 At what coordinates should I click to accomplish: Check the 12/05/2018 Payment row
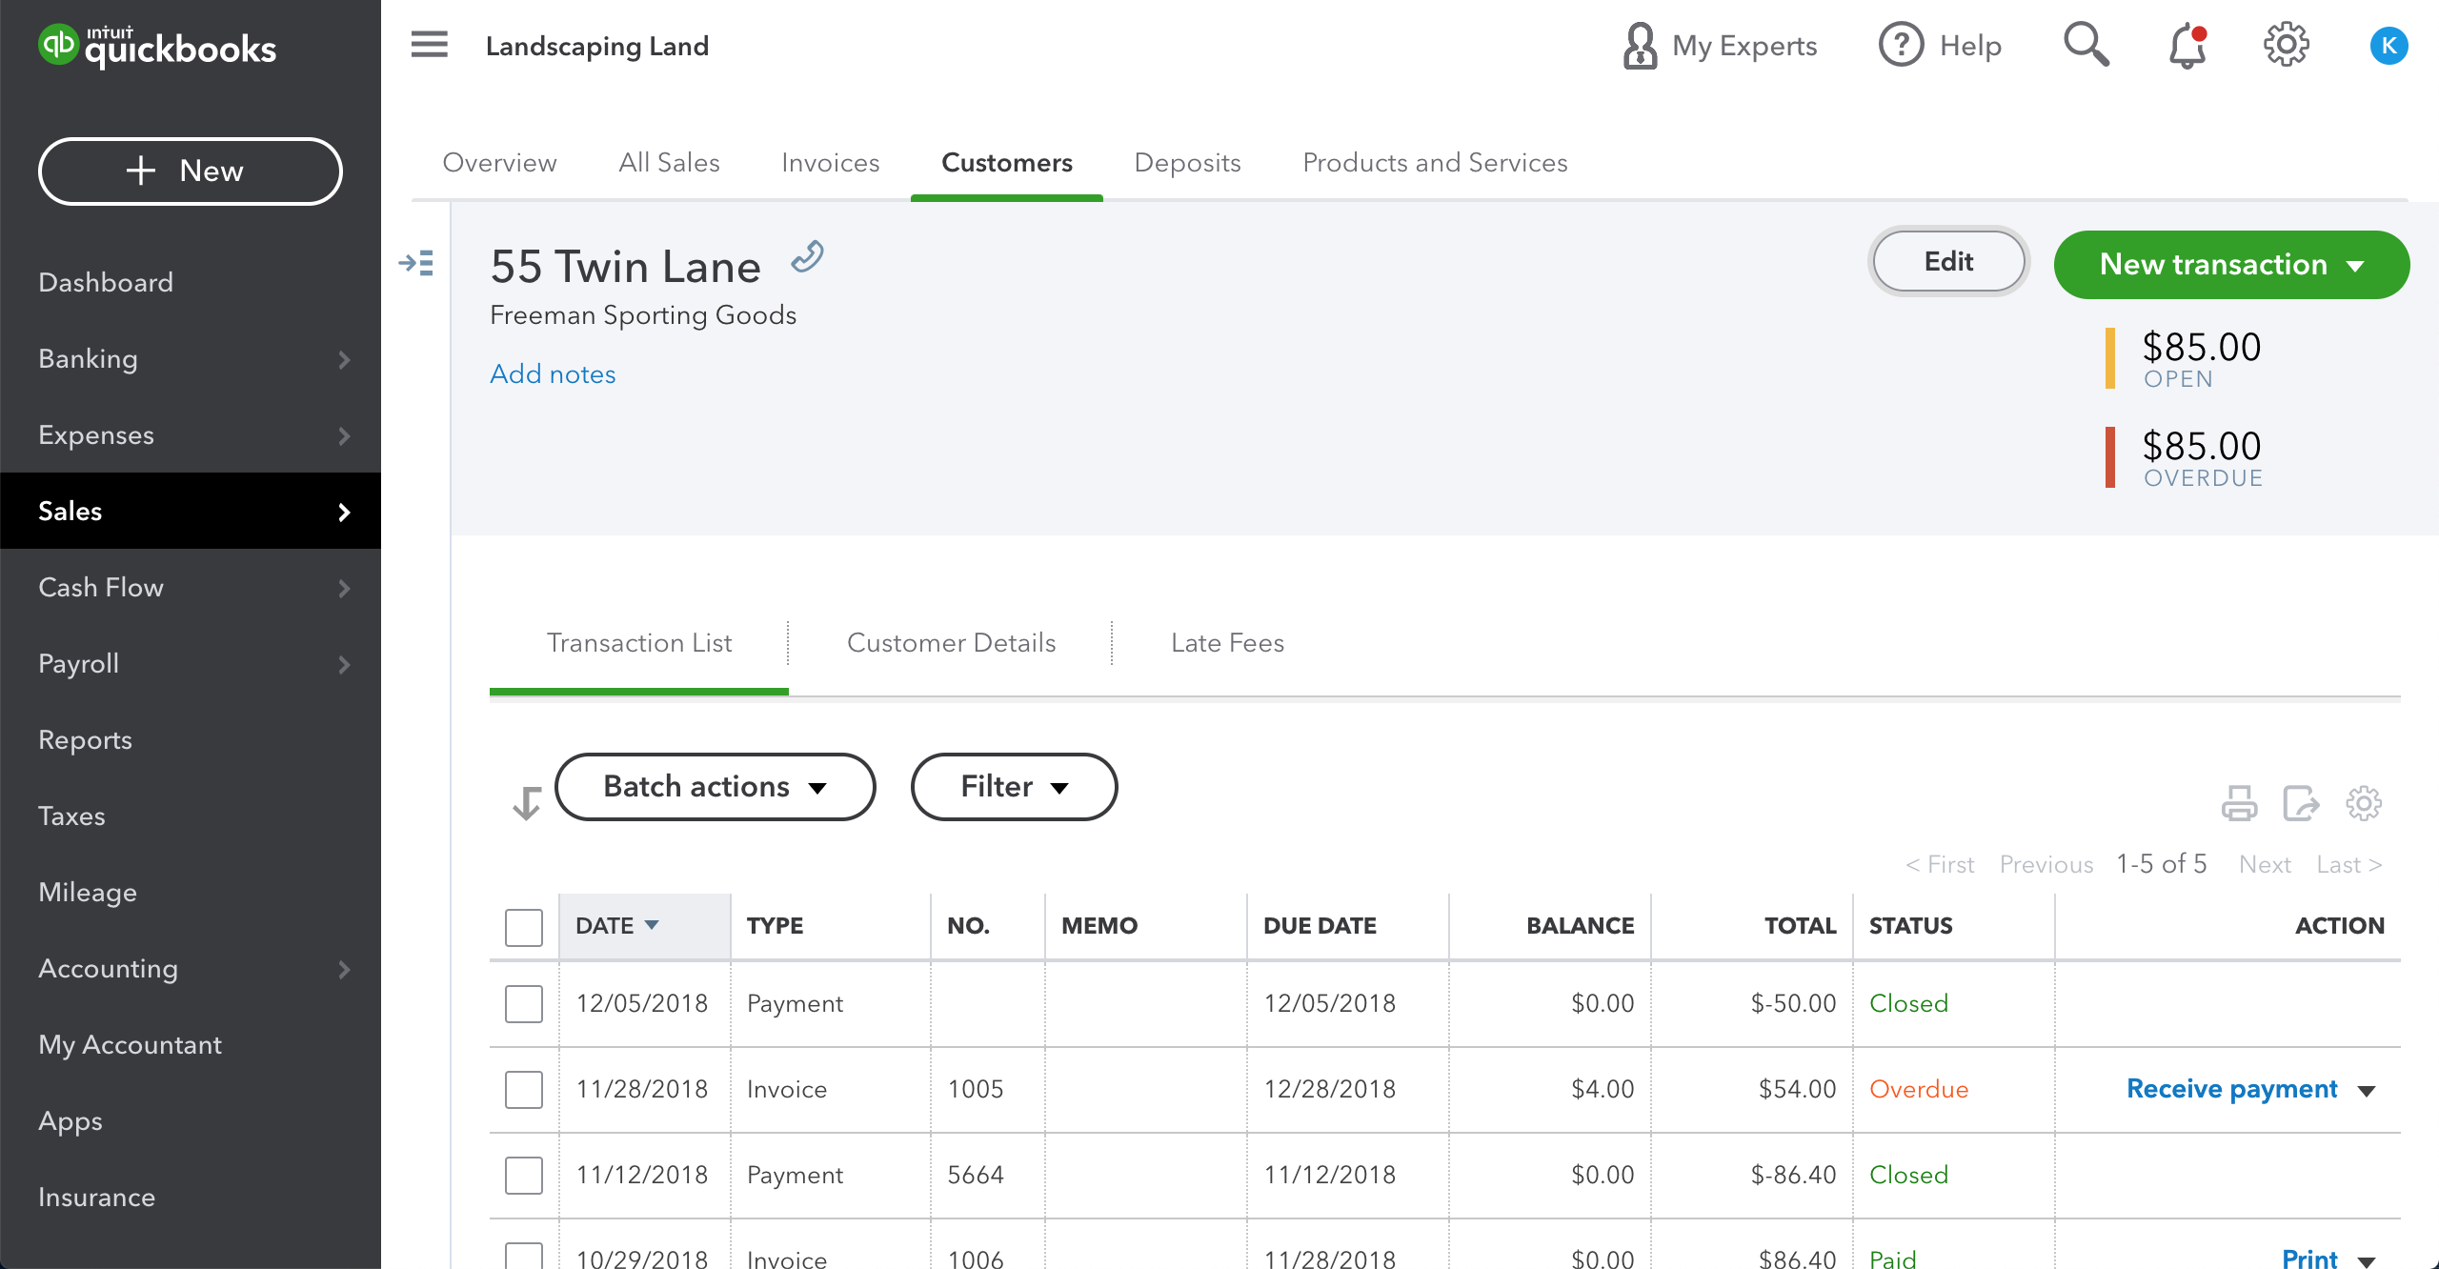click(524, 1003)
